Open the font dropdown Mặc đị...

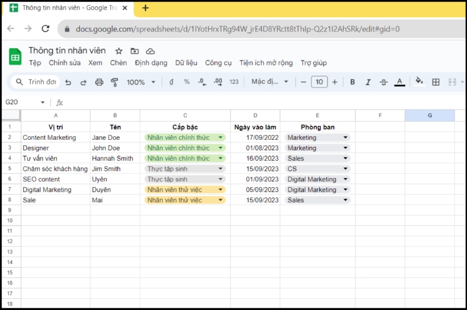pos(270,82)
